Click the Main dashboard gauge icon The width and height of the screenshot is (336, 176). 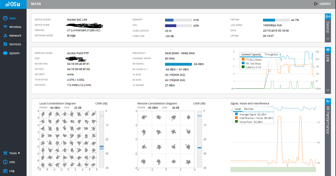pos(5,18)
